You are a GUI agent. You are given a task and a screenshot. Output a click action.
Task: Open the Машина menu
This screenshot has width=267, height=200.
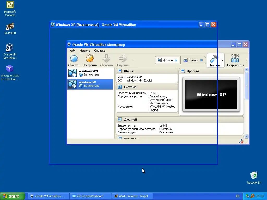[x=85, y=51]
